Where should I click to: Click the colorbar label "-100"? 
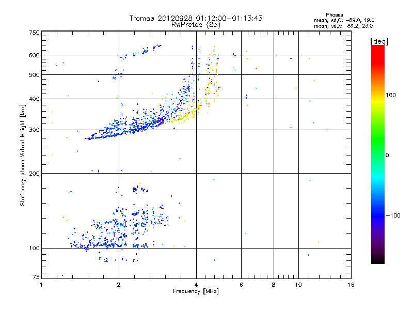pos(393,215)
